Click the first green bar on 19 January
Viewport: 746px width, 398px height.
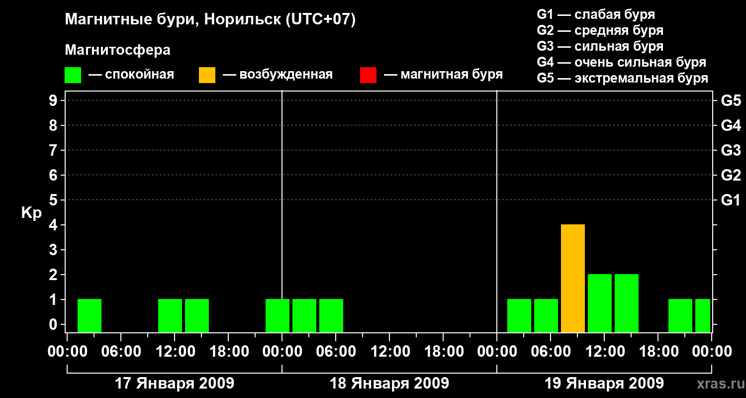tap(519, 315)
